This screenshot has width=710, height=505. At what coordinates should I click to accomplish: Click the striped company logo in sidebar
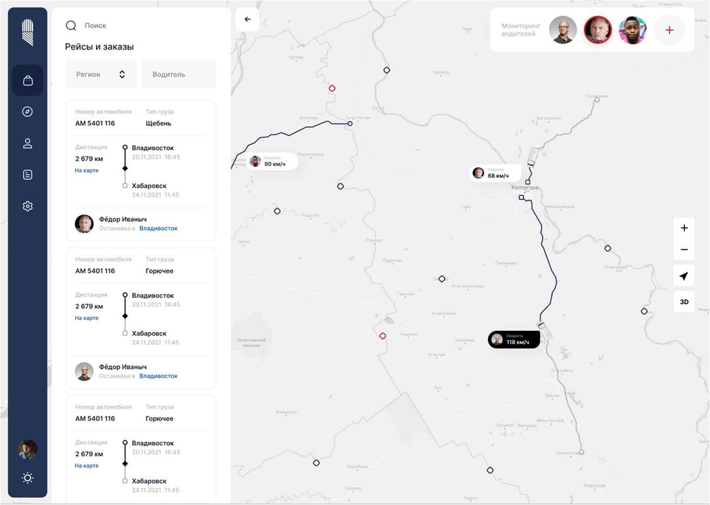pos(28,32)
